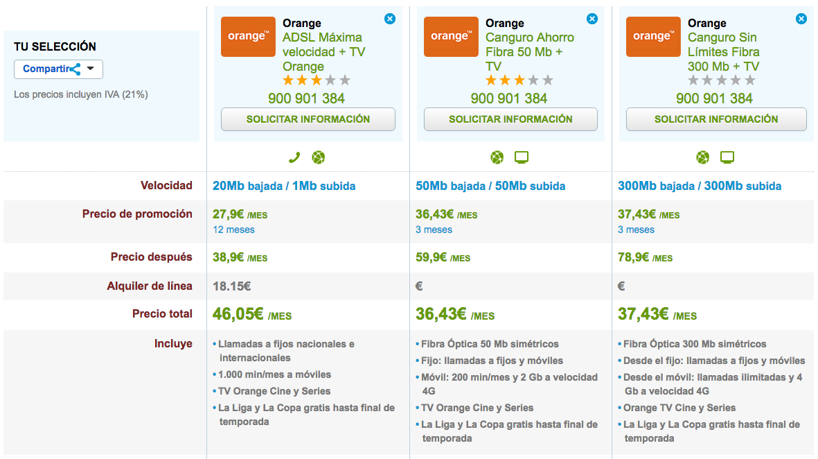Click 12 meses promotion duration

click(233, 230)
